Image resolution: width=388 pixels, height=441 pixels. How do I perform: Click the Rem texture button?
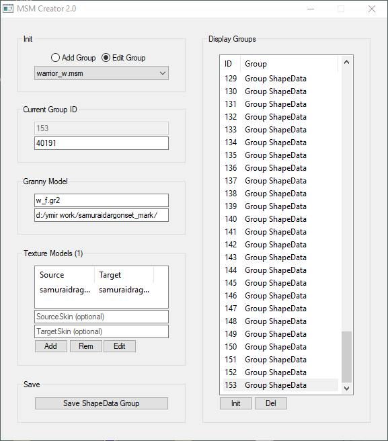coord(86,346)
